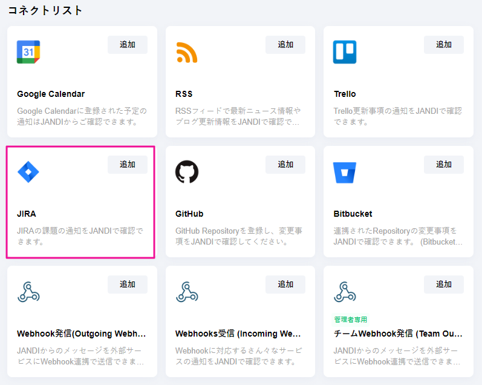Click the Google Calendar icon
This screenshot has height=385, width=482.
28,52
